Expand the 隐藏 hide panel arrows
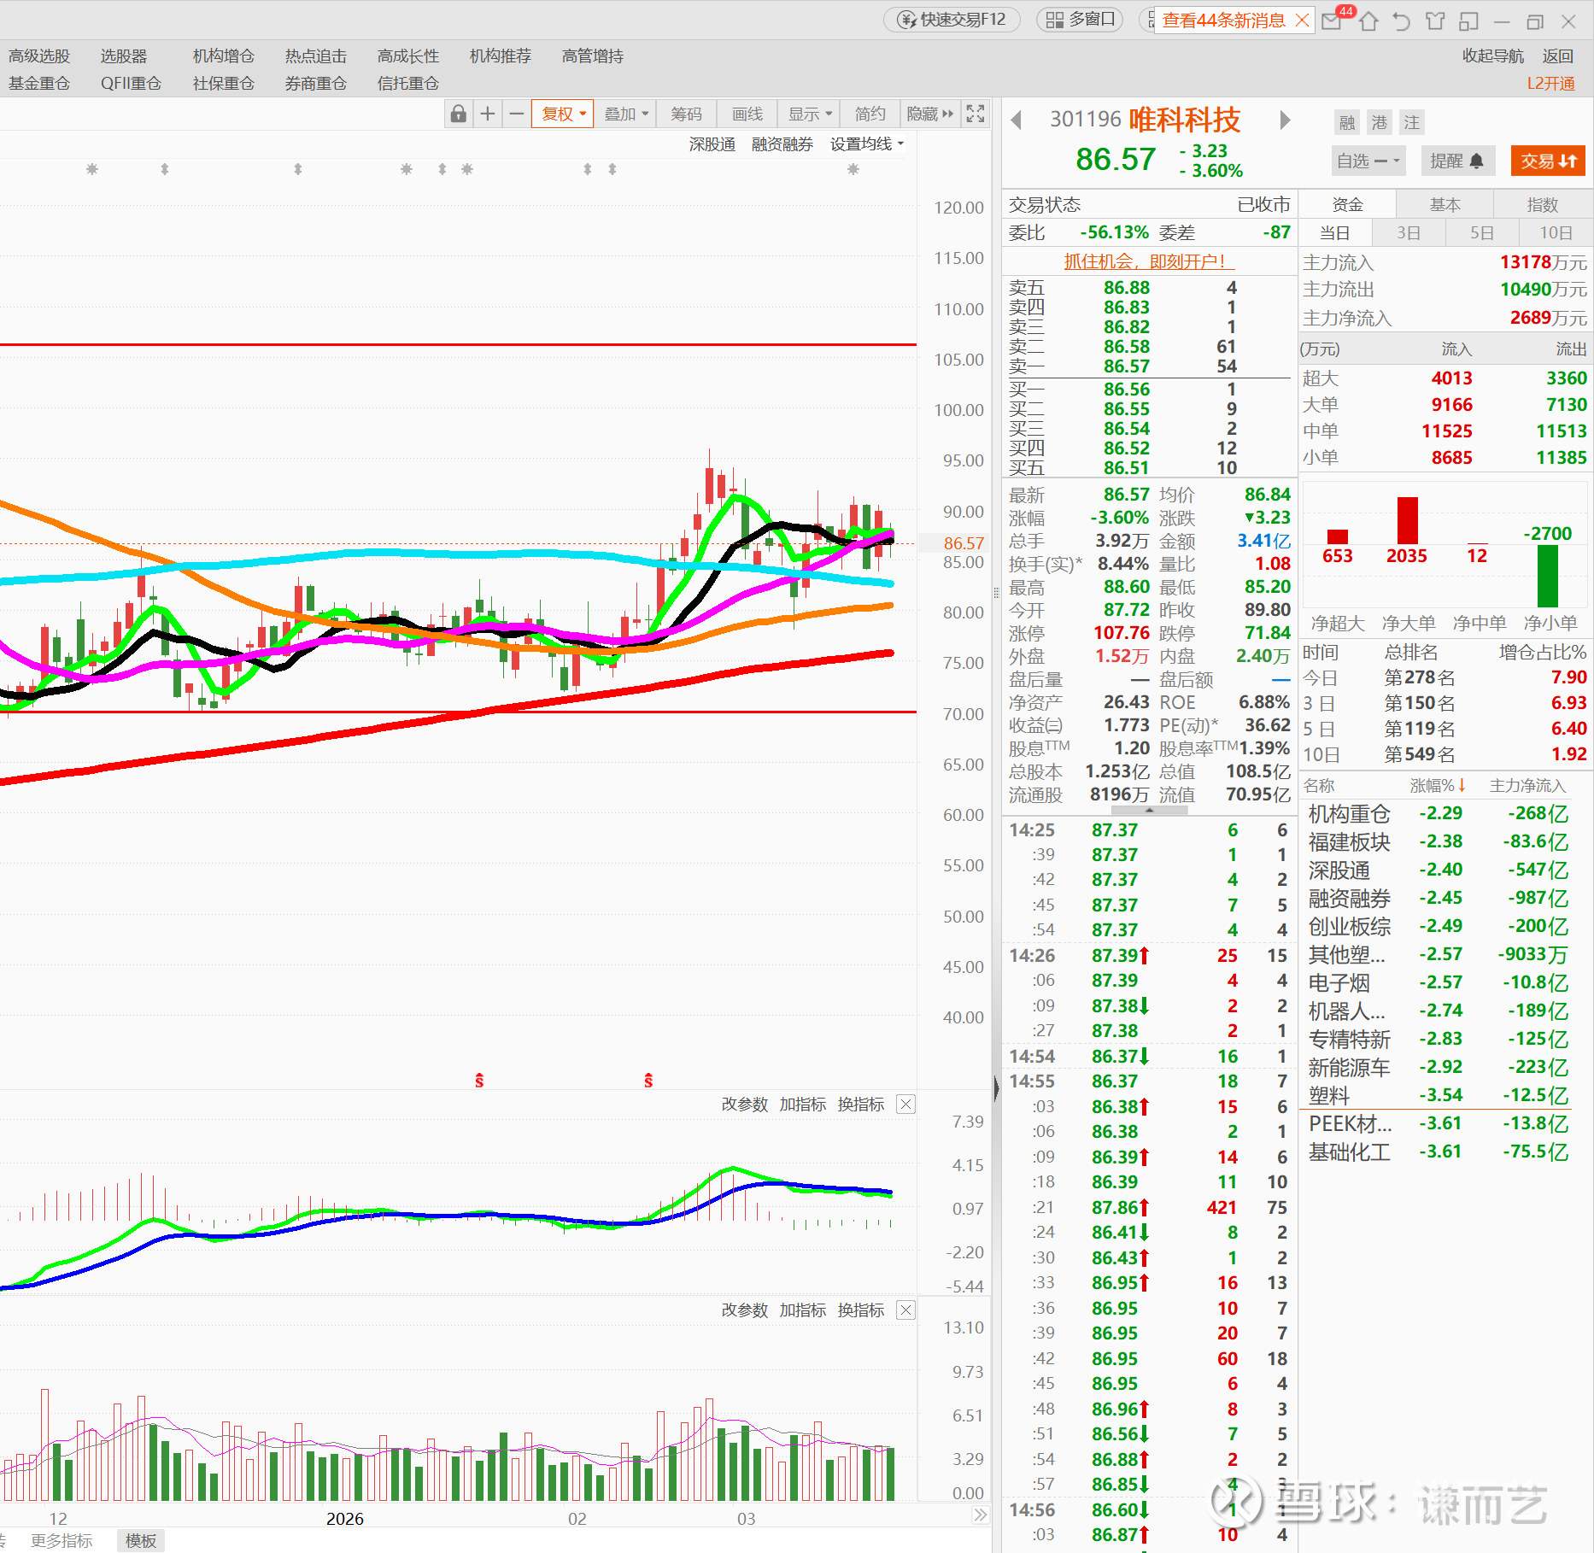 929,114
